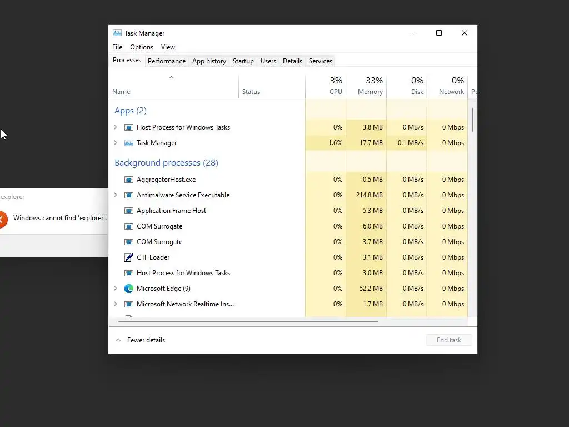Click the Application Frame Host icon
Image resolution: width=569 pixels, height=427 pixels.
[129, 211]
